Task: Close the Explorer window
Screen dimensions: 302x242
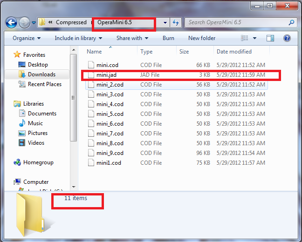Action: tap(287, 6)
